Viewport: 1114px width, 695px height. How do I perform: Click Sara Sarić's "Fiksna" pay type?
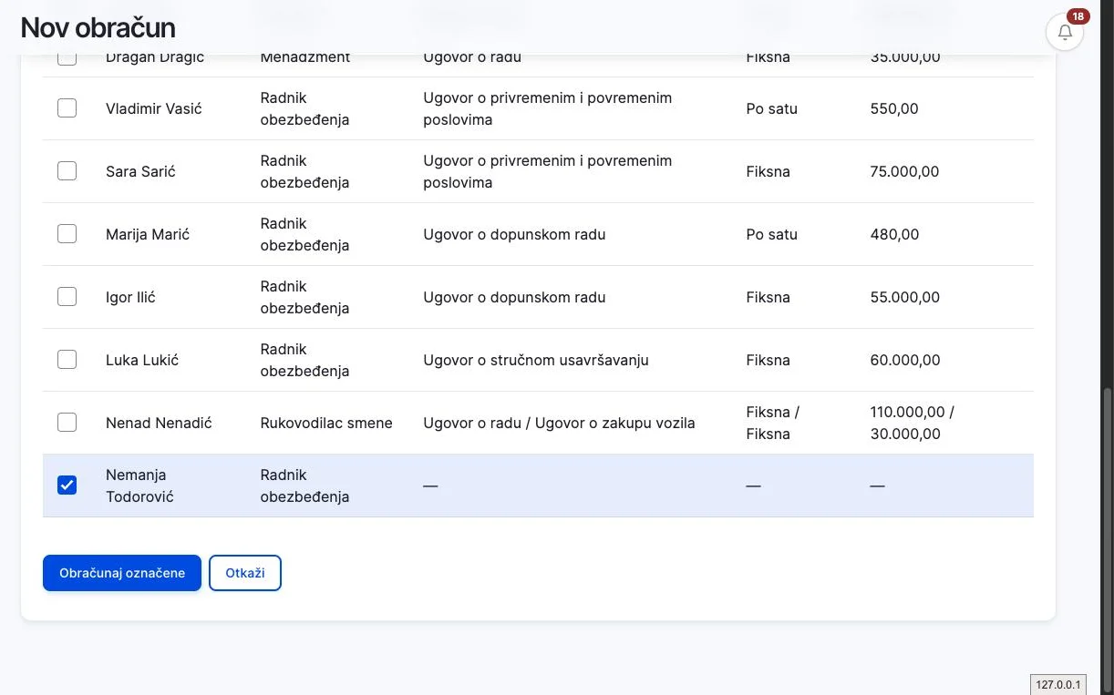point(768,171)
